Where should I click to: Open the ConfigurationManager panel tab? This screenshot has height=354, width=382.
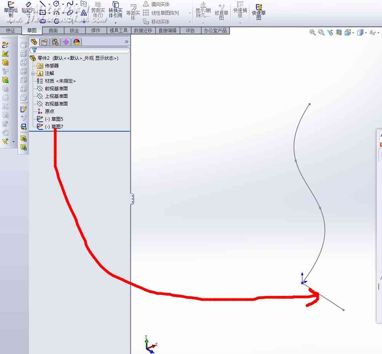tap(55, 42)
